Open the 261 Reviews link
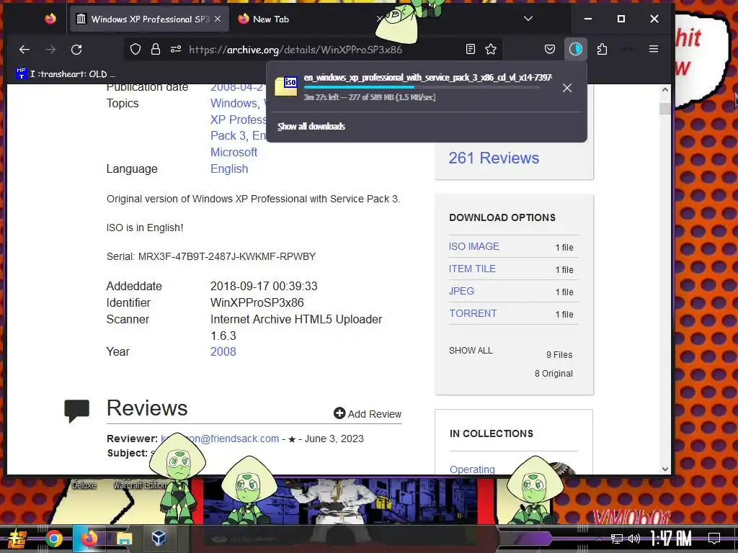 [x=494, y=158]
